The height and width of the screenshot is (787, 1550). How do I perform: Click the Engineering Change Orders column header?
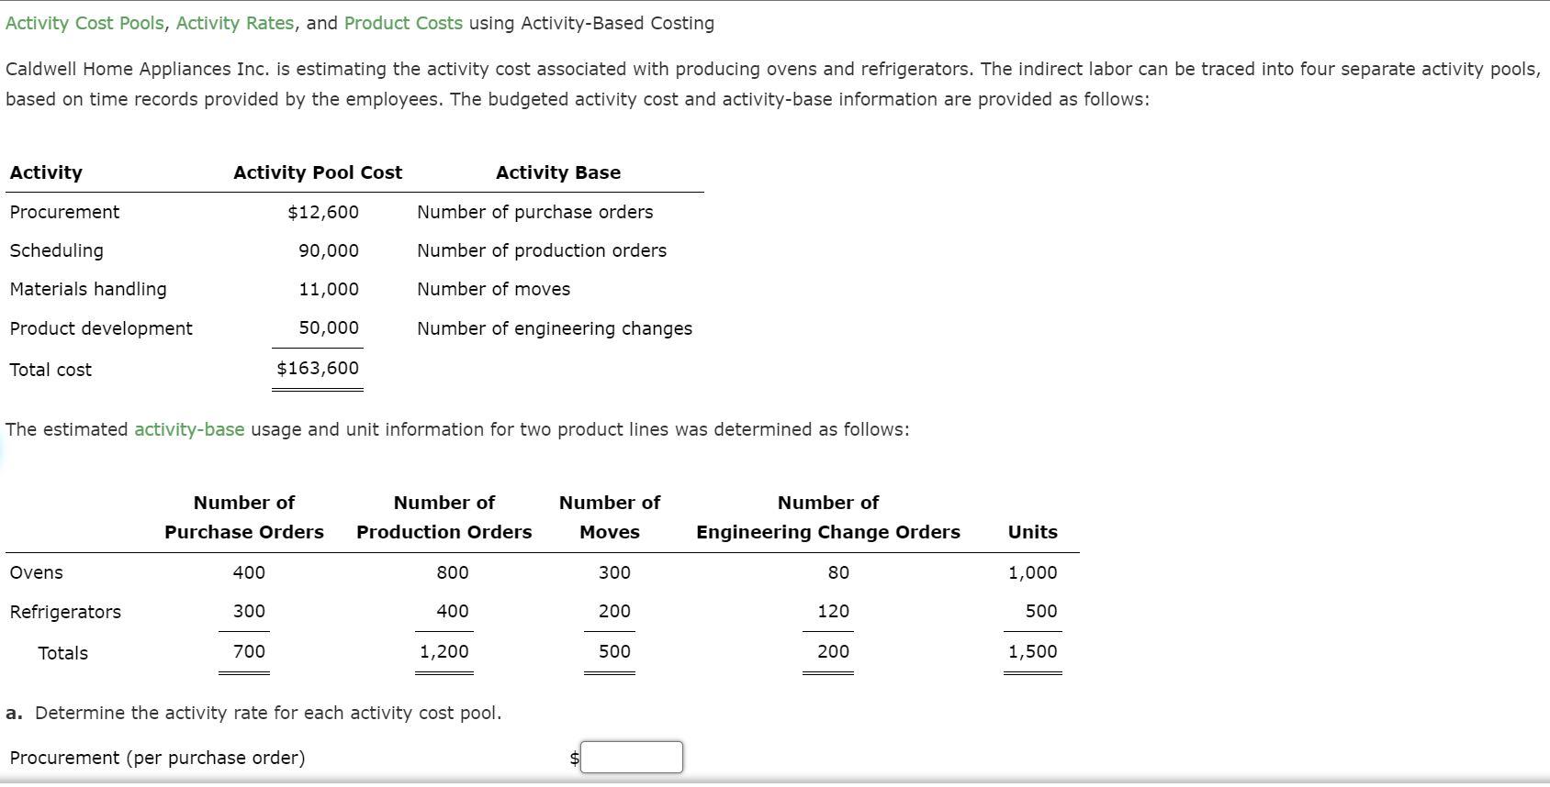point(828,517)
